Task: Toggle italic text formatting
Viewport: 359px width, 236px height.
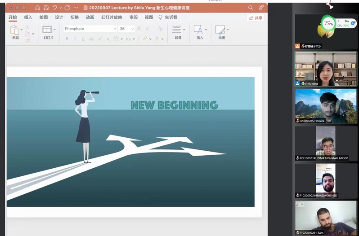Action: coord(75,39)
